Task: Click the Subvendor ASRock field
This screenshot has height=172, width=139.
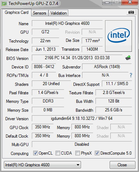Action: click(107, 67)
